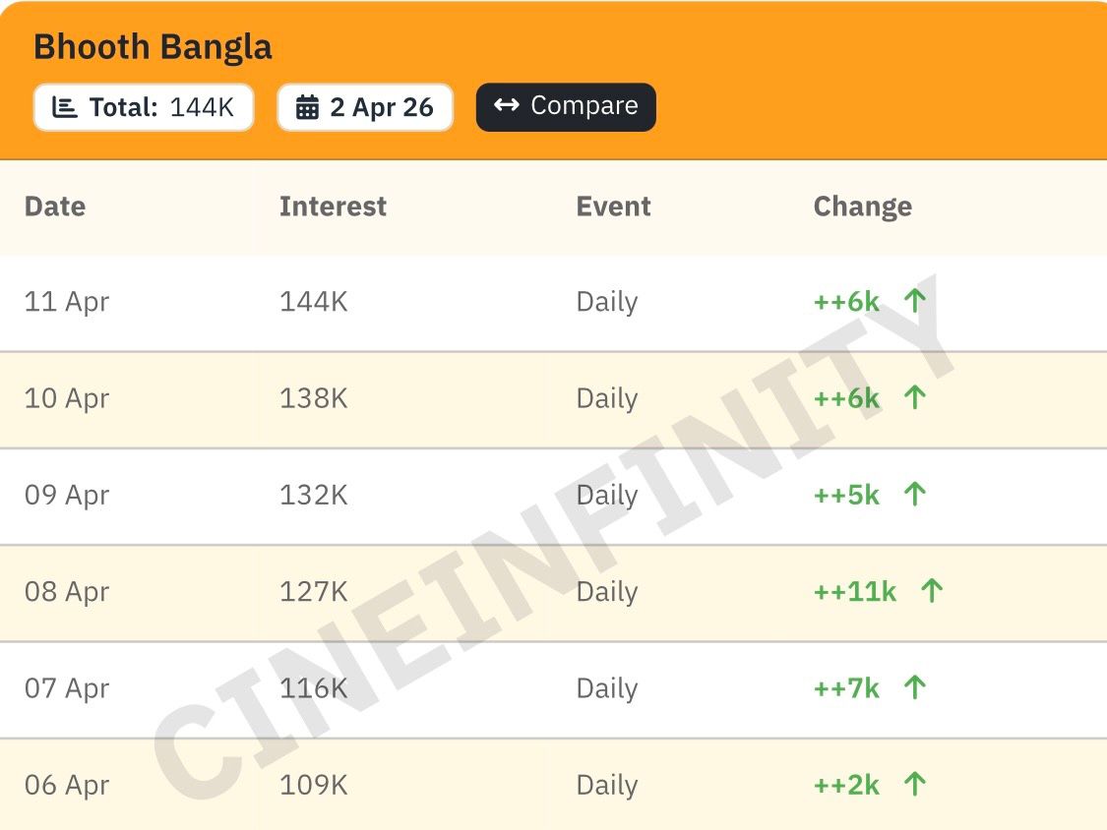Click the Event column header
This screenshot has width=1107, height=830.
click(613, 207)
